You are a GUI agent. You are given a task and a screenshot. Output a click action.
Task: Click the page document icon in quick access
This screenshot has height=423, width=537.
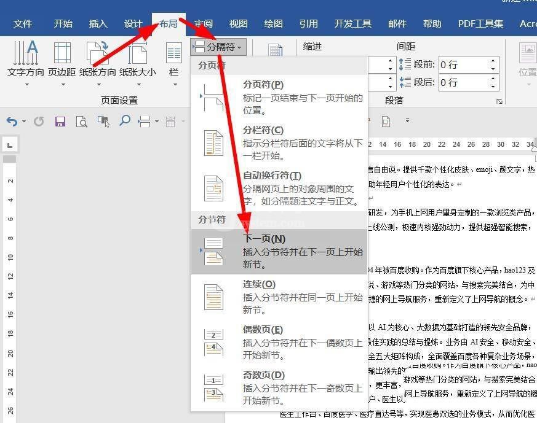(386, 122)
